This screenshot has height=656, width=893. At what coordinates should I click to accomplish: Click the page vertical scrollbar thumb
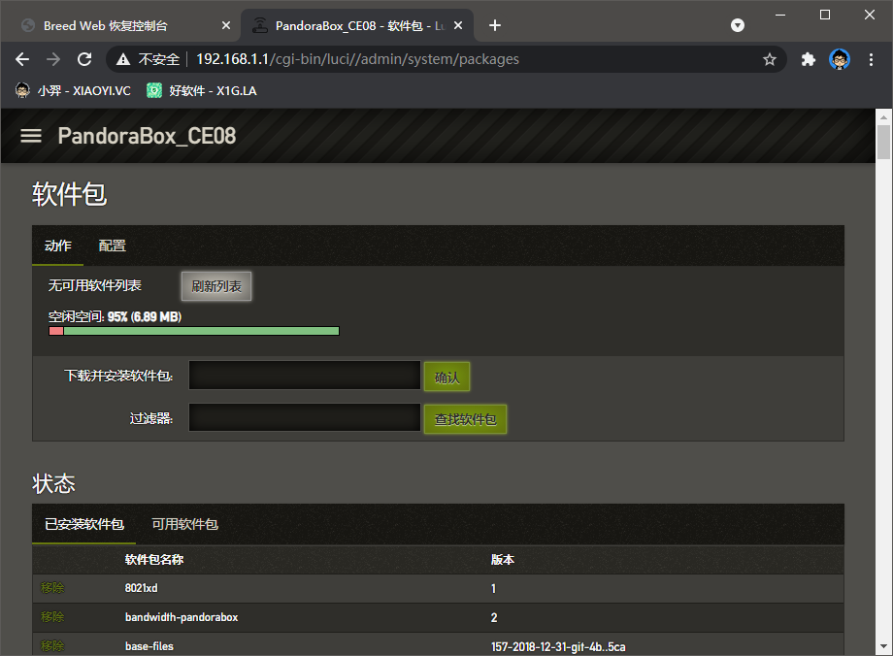click(883, 143)
